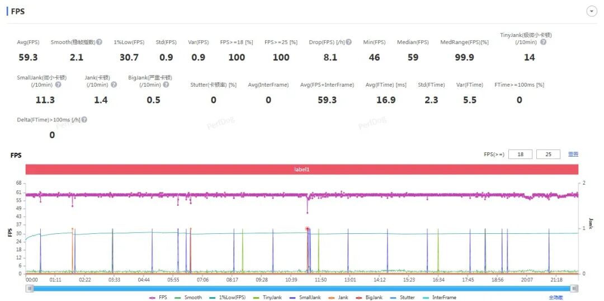This screenshot has height=301, width=604.
Task: Click the left handle of the time range slider
Action: click(30, 288)
